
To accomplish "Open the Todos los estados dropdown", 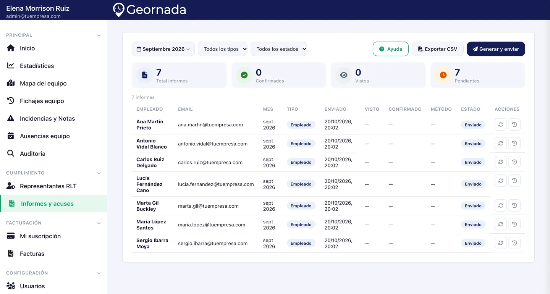I will pos(279,49).
